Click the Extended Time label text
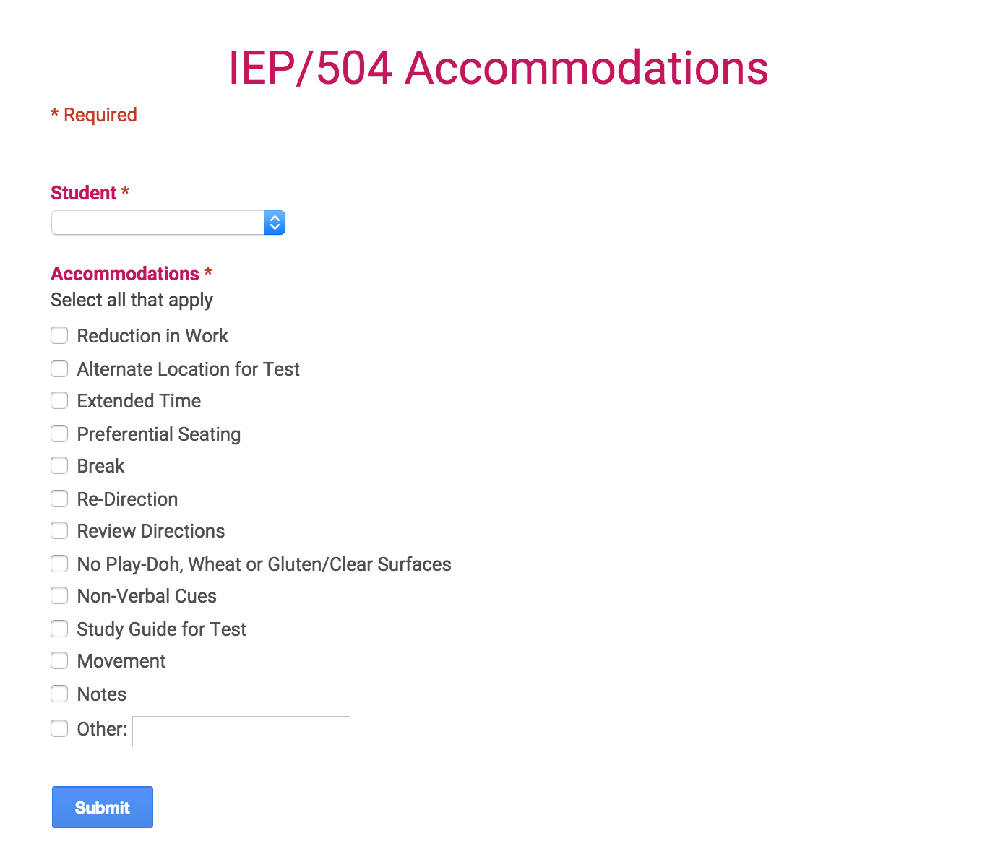This screenshot has height=841, width=1003. tap(139, 401)
